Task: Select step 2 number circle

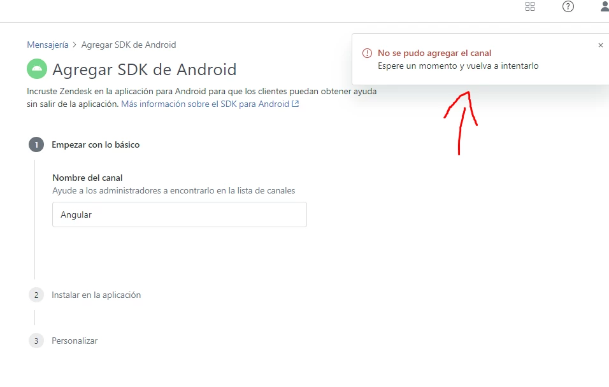Action: click(x=36, y=295)
